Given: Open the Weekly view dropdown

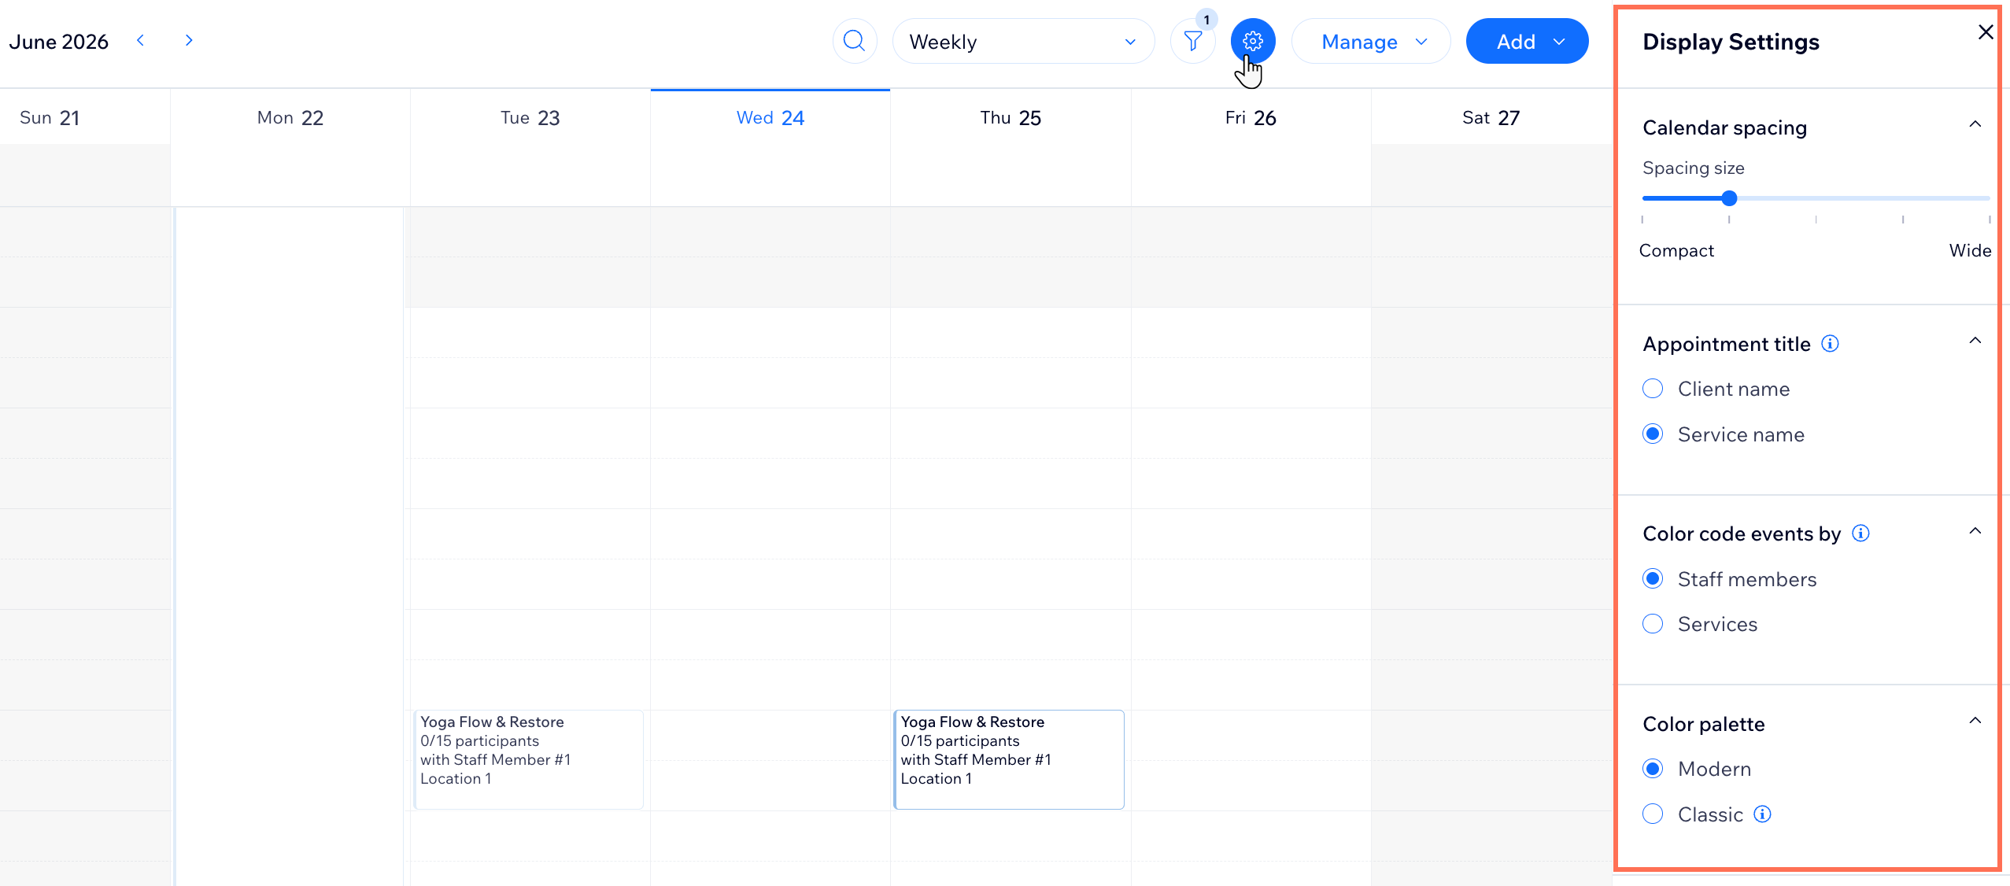Looking at the screenshot, I should (x=1023, y=41).
